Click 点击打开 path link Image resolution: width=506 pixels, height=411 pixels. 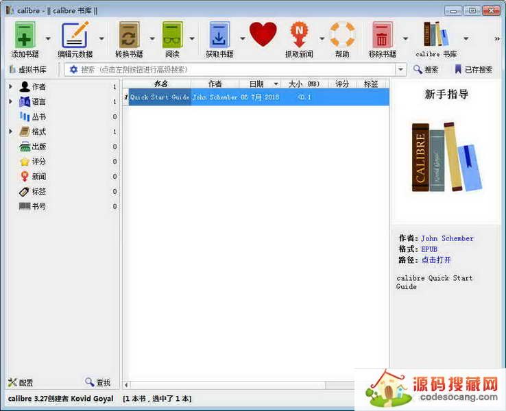[436, 260]
